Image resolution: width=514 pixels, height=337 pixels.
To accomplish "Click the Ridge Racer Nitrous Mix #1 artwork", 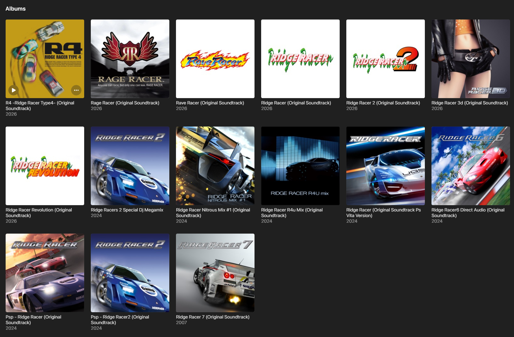I will tap(215, 166).
